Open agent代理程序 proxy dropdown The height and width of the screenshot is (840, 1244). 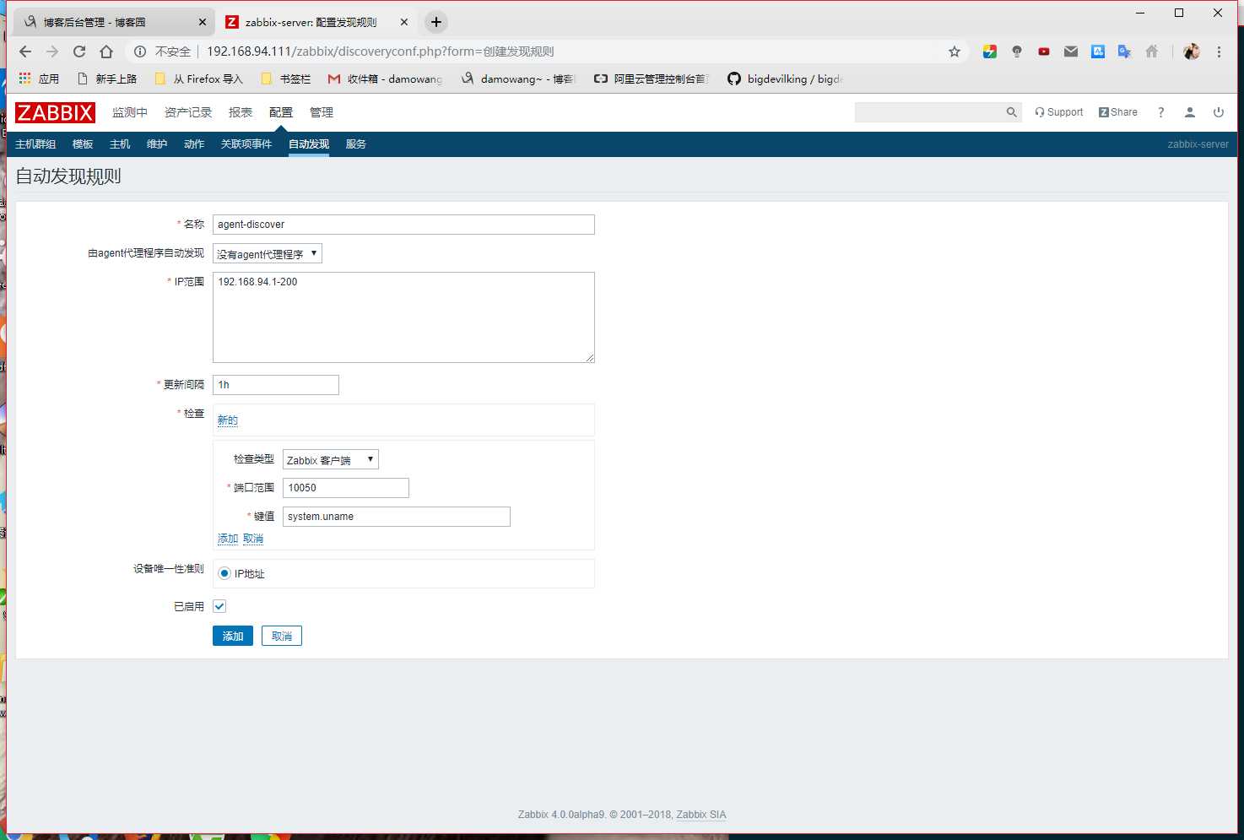click(268, 253)
